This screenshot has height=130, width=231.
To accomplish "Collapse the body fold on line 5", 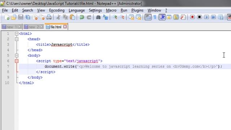I will click(x=17, y=56).
